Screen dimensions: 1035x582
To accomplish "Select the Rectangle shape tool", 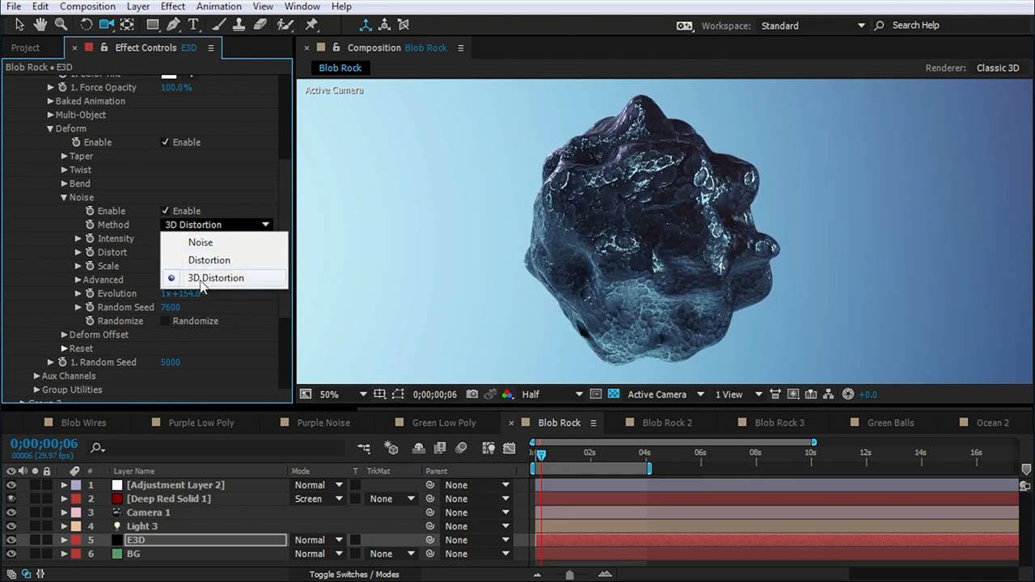I will (x=152, y=25).
